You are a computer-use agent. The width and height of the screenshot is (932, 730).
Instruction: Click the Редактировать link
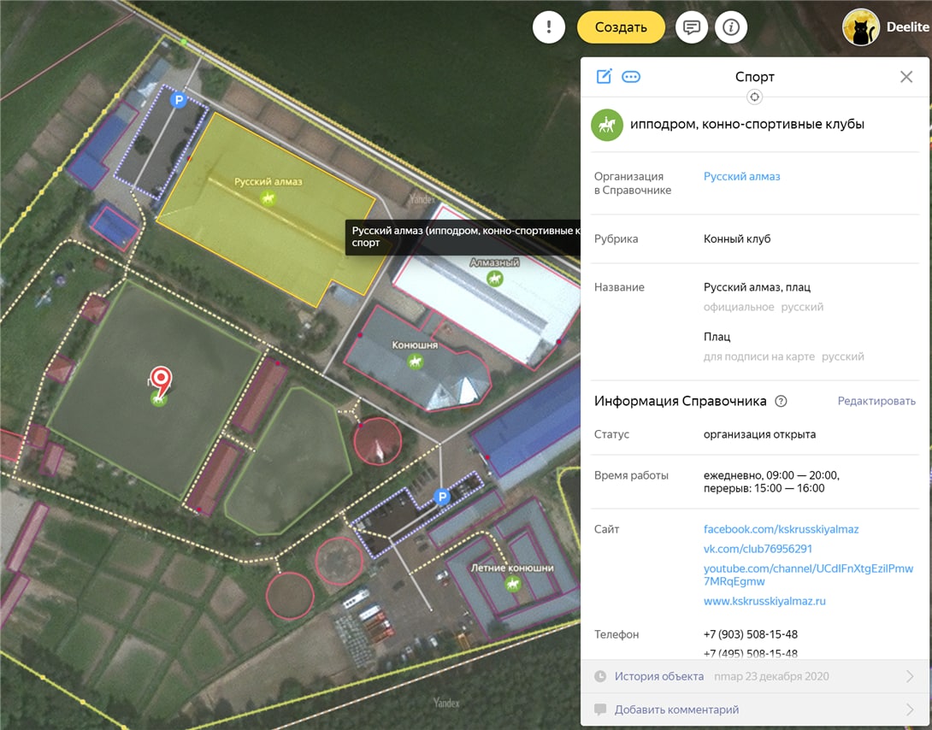tap(876, 401)
